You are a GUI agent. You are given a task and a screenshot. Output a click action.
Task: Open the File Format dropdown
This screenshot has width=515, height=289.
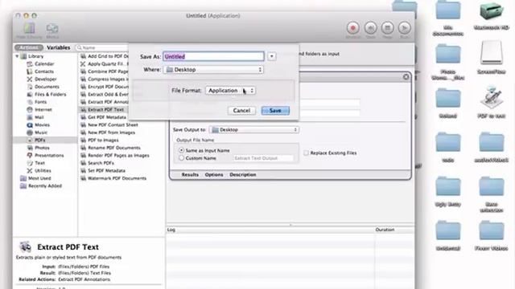point(230,91)
